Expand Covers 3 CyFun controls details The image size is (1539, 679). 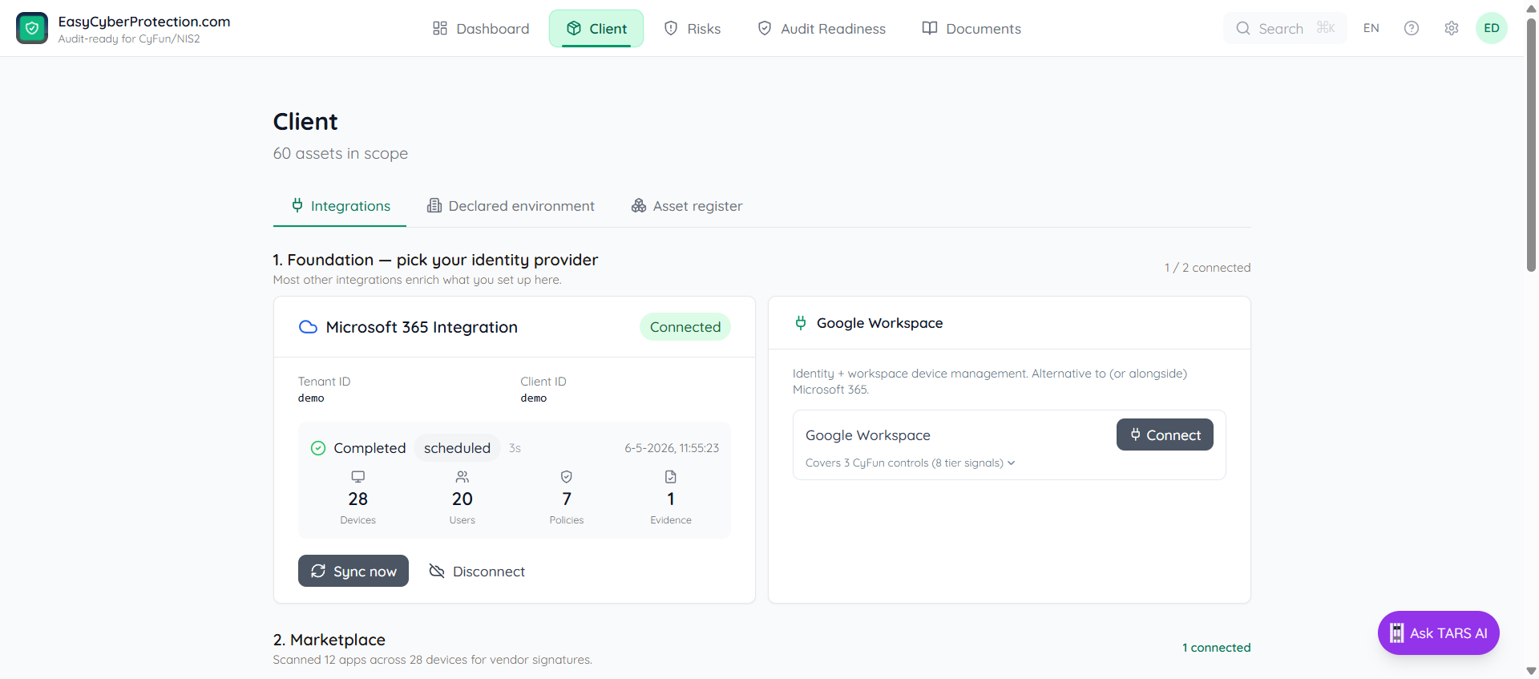pos(910,463)
